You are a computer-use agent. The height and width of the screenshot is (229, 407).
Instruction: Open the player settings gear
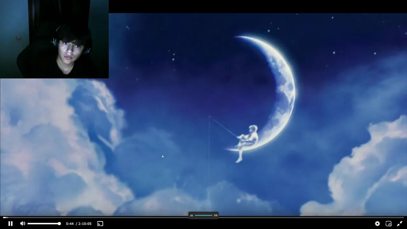[377, 224]
